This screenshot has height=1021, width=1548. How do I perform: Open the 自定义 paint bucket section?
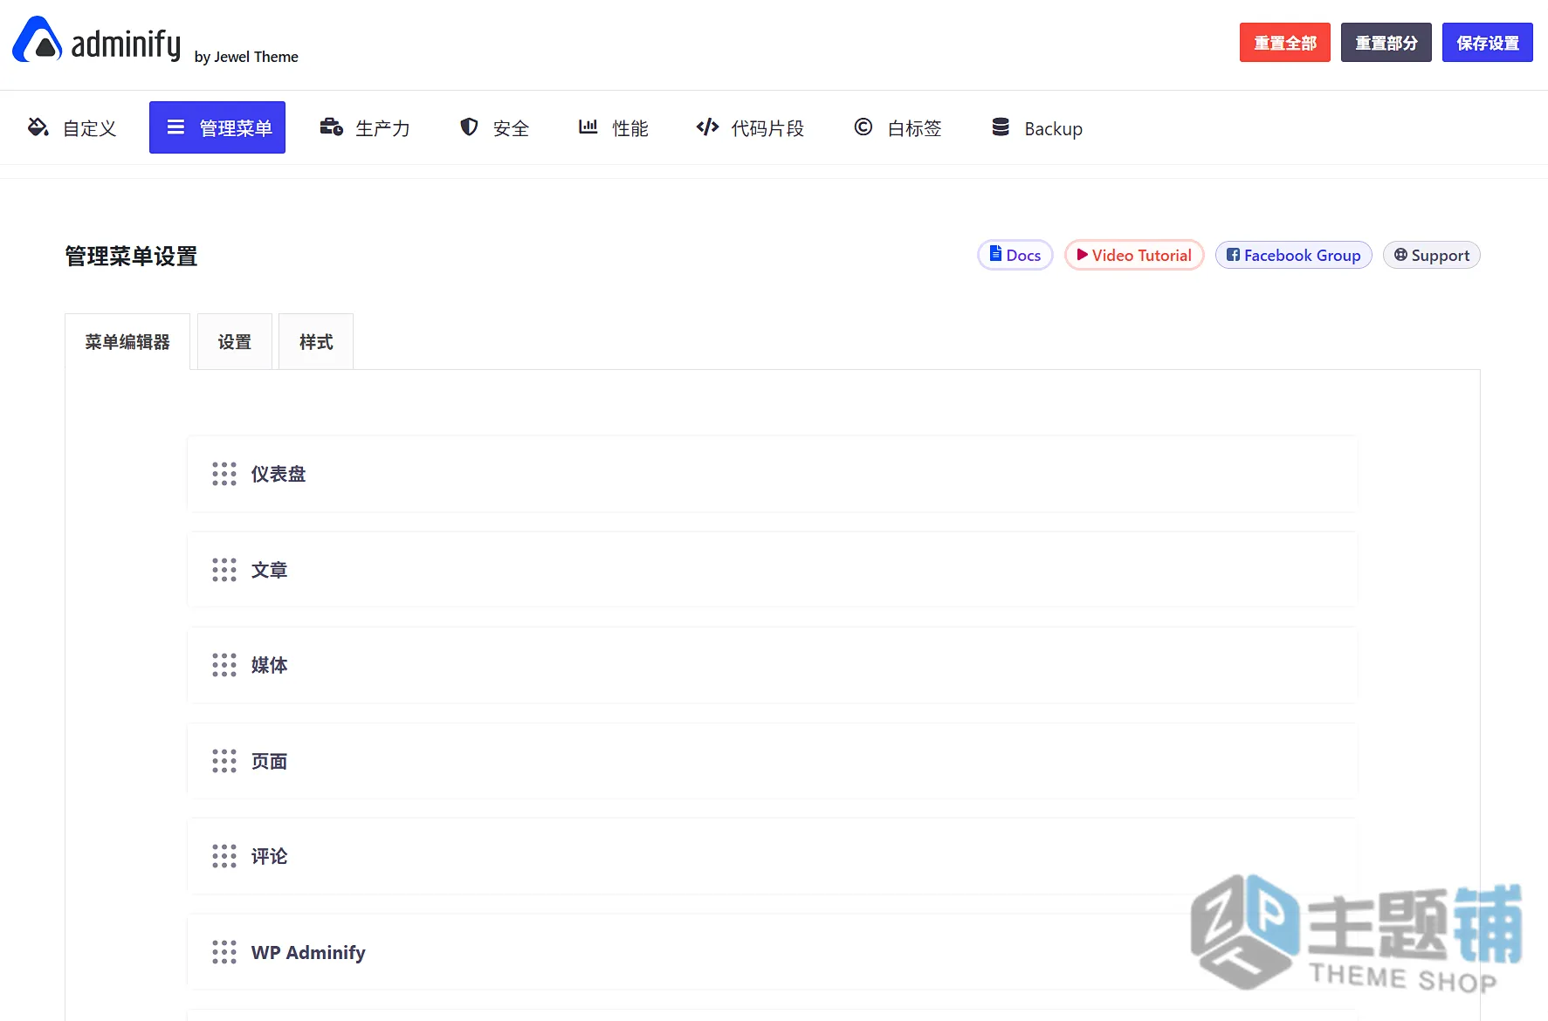[x=72, y=127]
